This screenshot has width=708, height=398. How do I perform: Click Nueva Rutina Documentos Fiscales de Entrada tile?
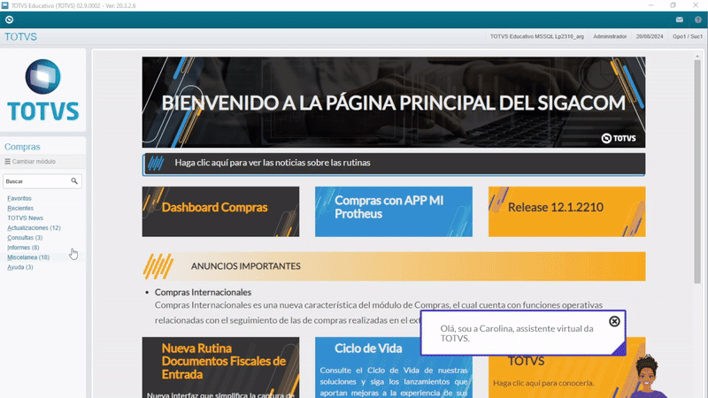pyautogui.click(x=220, y=367)
